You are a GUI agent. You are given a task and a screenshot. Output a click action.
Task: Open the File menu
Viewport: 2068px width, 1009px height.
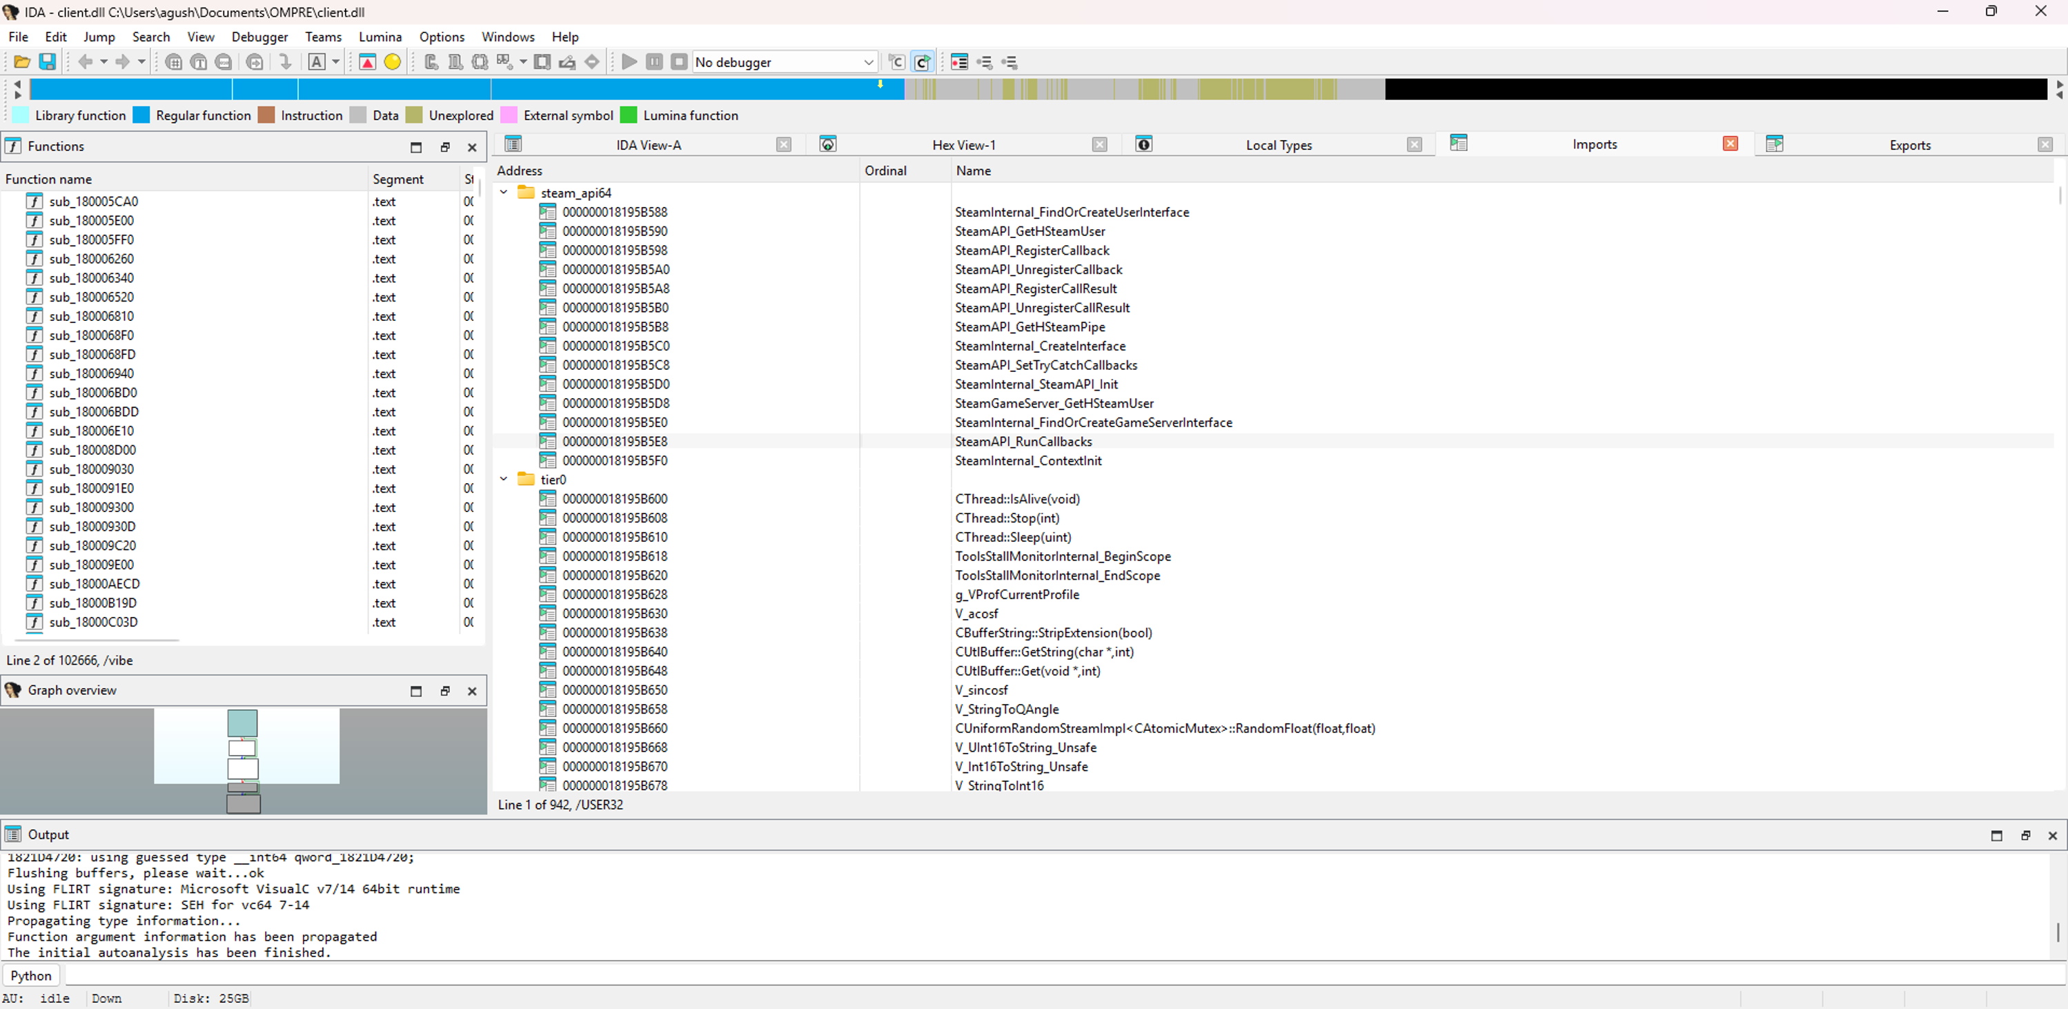[19, 37]
